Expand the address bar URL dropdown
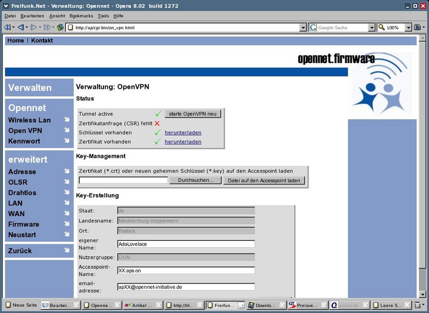This screenshot has height=313, width=429. click(x=303, y=28)
